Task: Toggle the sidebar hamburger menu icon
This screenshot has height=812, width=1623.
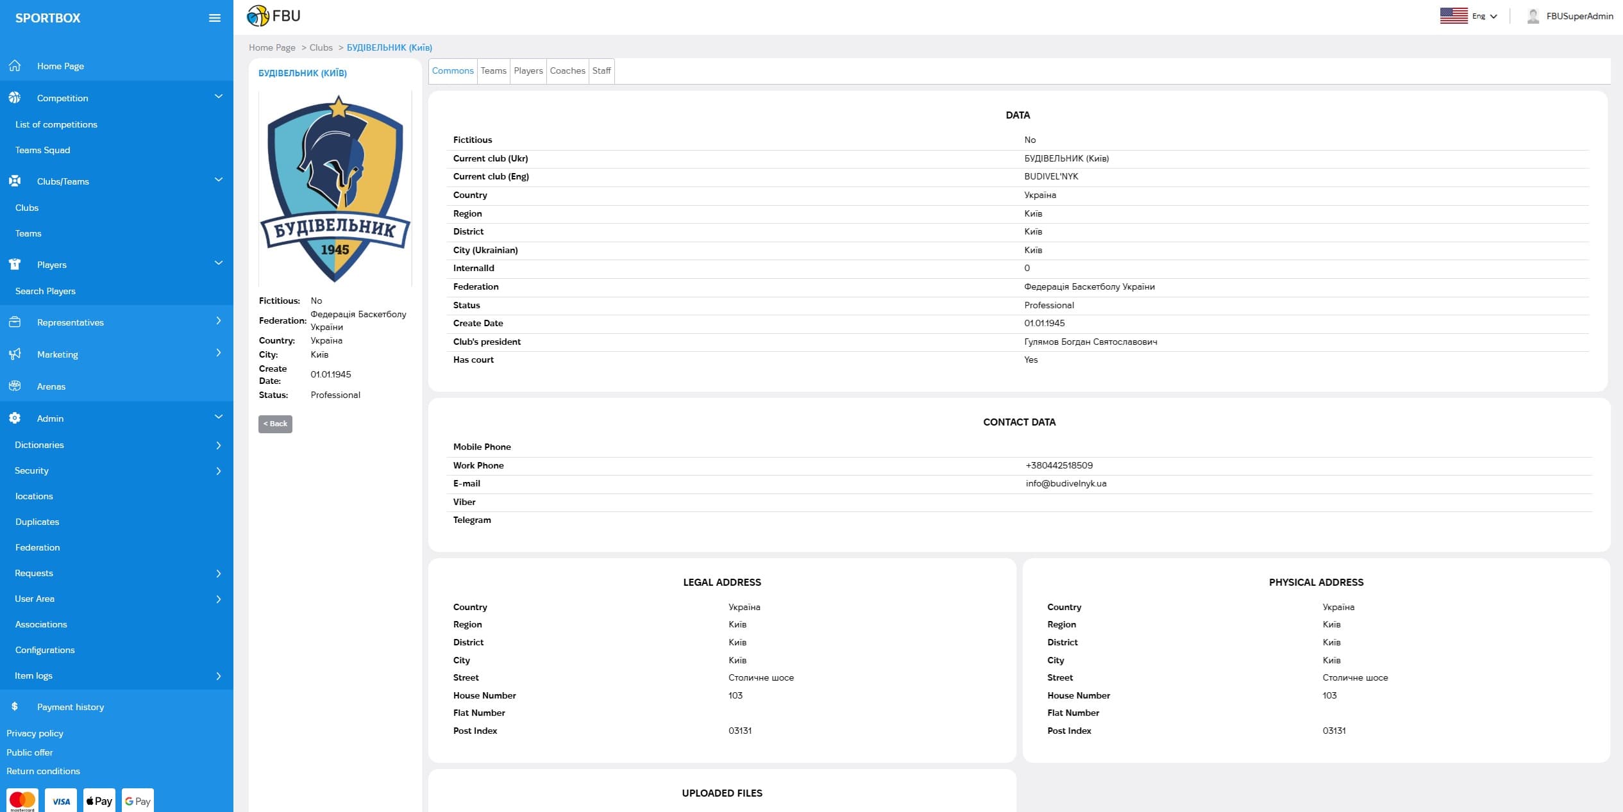Action: pyautogui.click(x=215, y=18)
